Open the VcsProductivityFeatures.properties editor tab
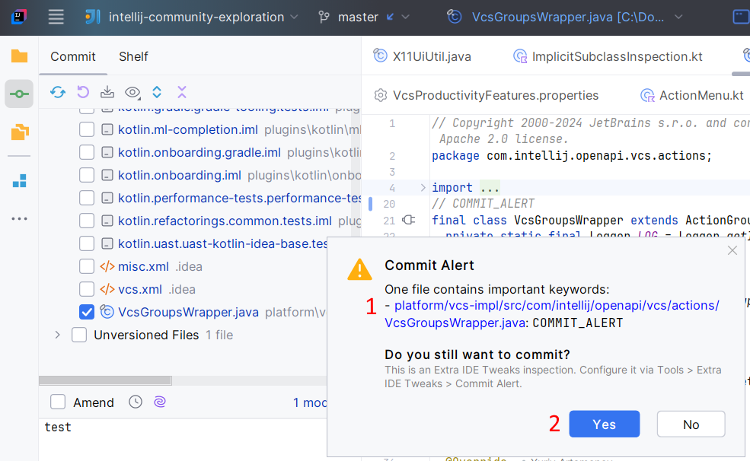Screen dimensions: 750x461 click(487, 96)
